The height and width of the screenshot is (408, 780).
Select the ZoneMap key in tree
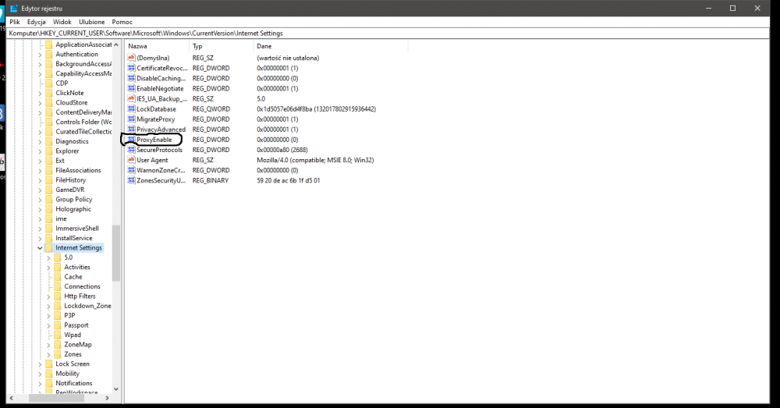tap(77, 345)
